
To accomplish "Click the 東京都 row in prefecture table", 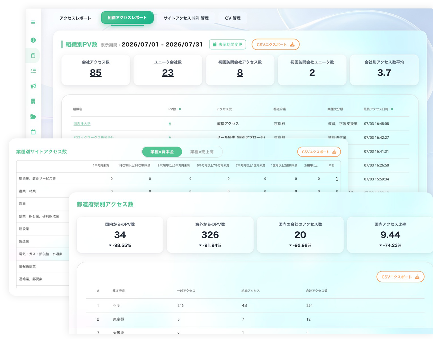I will pos(255,319).
